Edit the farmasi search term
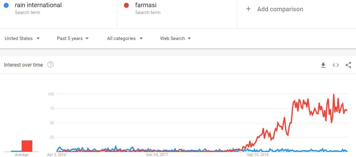Viewport: 356px width, 157px height. [x=146, y=5]
